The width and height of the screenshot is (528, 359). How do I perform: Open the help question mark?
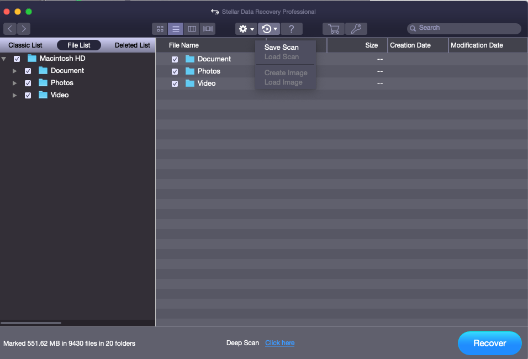click(x=291, y=29)
